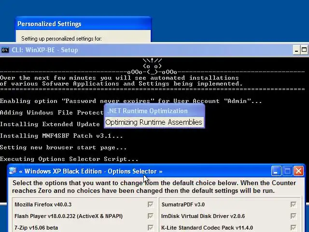Click the Flash Player v18.0.0.232 label
Viewport: 309px width, 232px height.
[69, 216]
